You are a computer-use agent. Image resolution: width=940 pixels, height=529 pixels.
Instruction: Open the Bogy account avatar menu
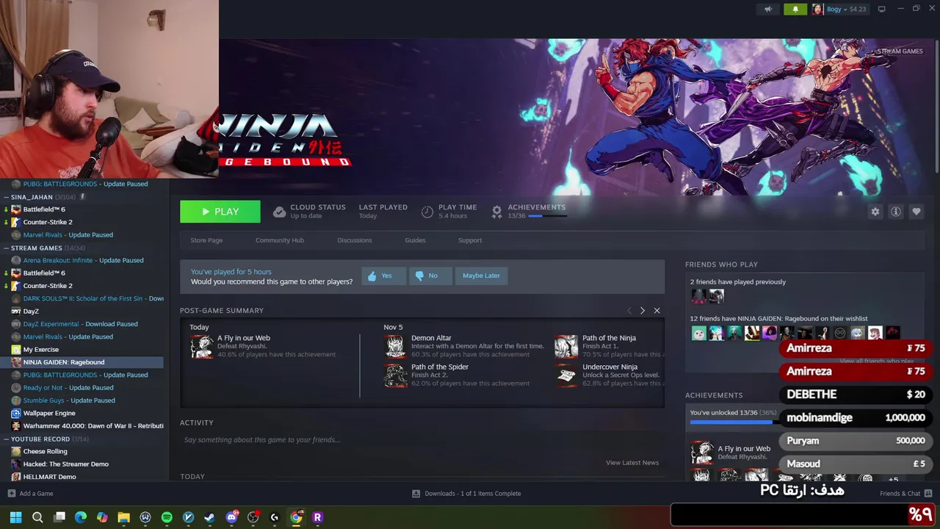[x=817, y=10]
